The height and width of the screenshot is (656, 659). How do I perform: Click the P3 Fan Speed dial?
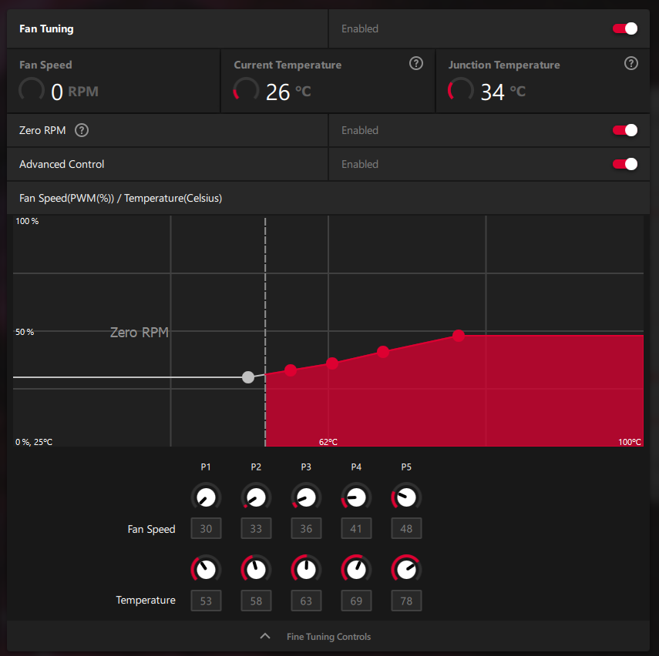click(306, 497)
